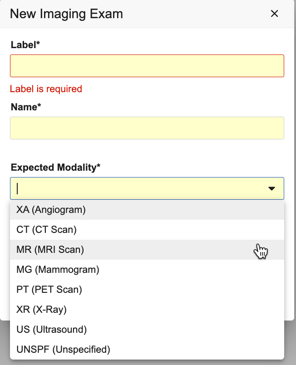Select XR (X-Ray) from the dropdown

41,310
